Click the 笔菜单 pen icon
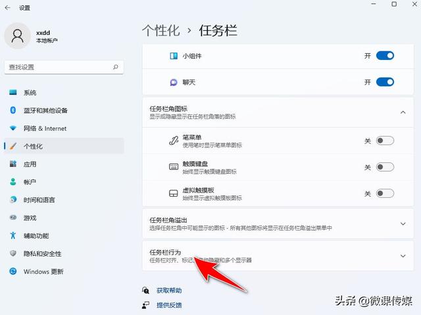421x315 pixels. pos(174,140)
